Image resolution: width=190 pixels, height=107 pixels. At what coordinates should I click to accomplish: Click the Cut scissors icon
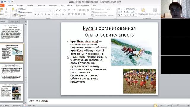[x=6, y=9]
